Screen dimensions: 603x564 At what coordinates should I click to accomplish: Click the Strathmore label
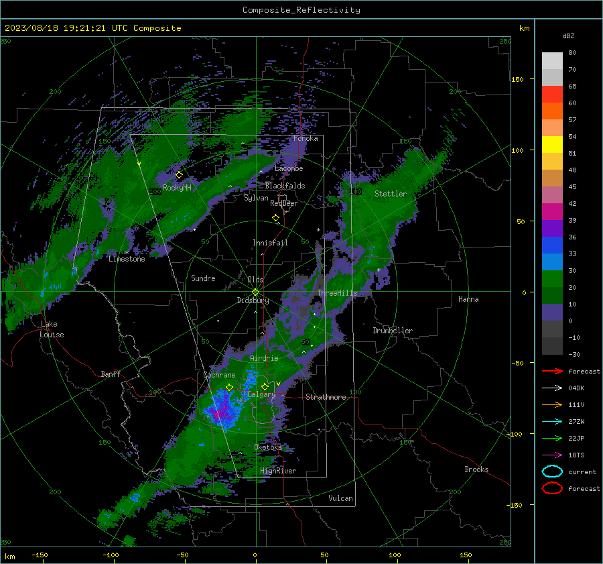326,397
